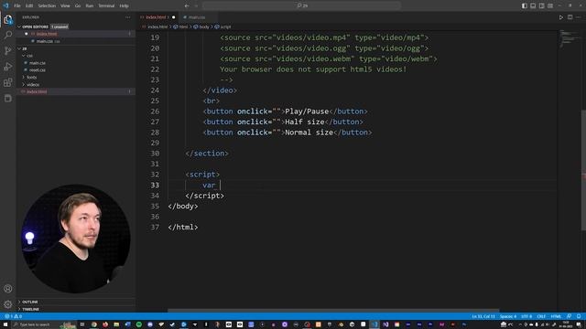
Task: Open the Go menu
Action: click(77, 5)
